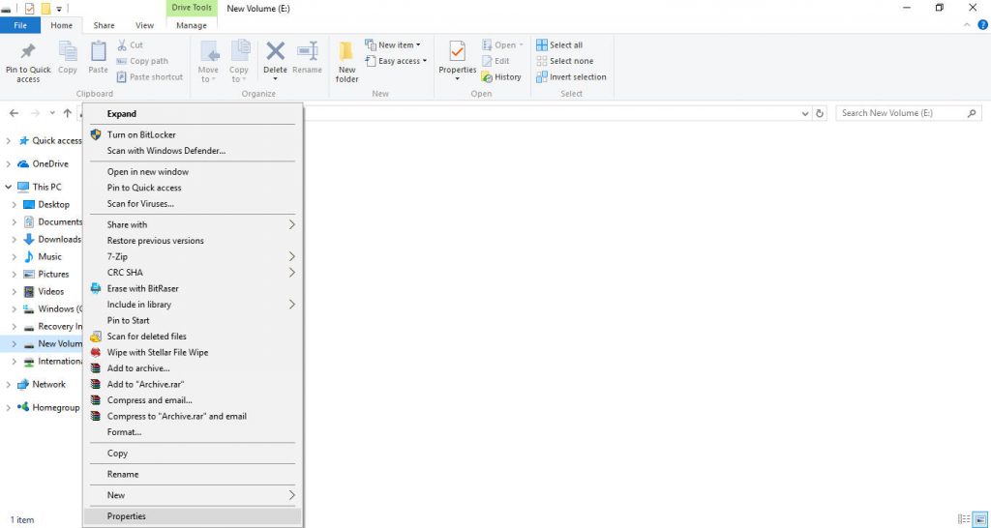Open the New submenu in context menu
The width and height of the screenshot is (991, 528).
click(193, 495)
